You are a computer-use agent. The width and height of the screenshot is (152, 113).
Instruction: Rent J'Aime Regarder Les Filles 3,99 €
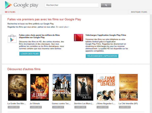coord(103,107)
